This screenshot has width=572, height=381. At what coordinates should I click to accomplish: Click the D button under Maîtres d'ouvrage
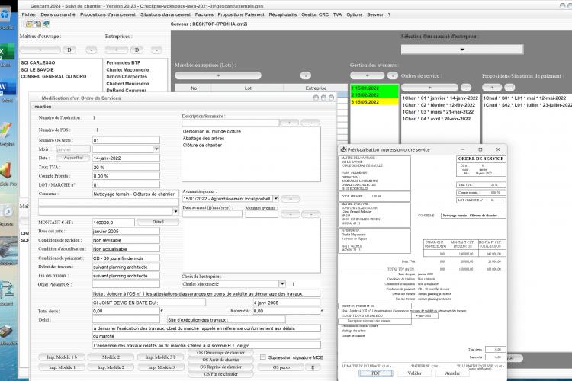point(69,50)
